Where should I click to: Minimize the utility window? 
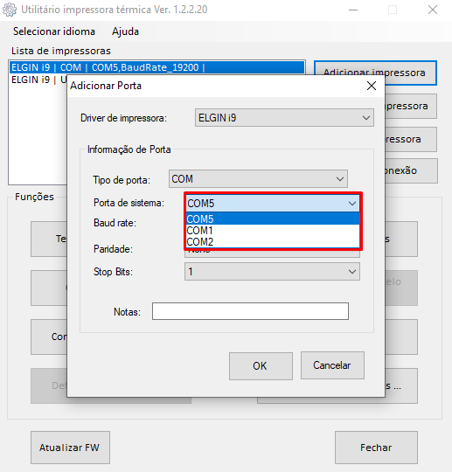click(353, 10)
